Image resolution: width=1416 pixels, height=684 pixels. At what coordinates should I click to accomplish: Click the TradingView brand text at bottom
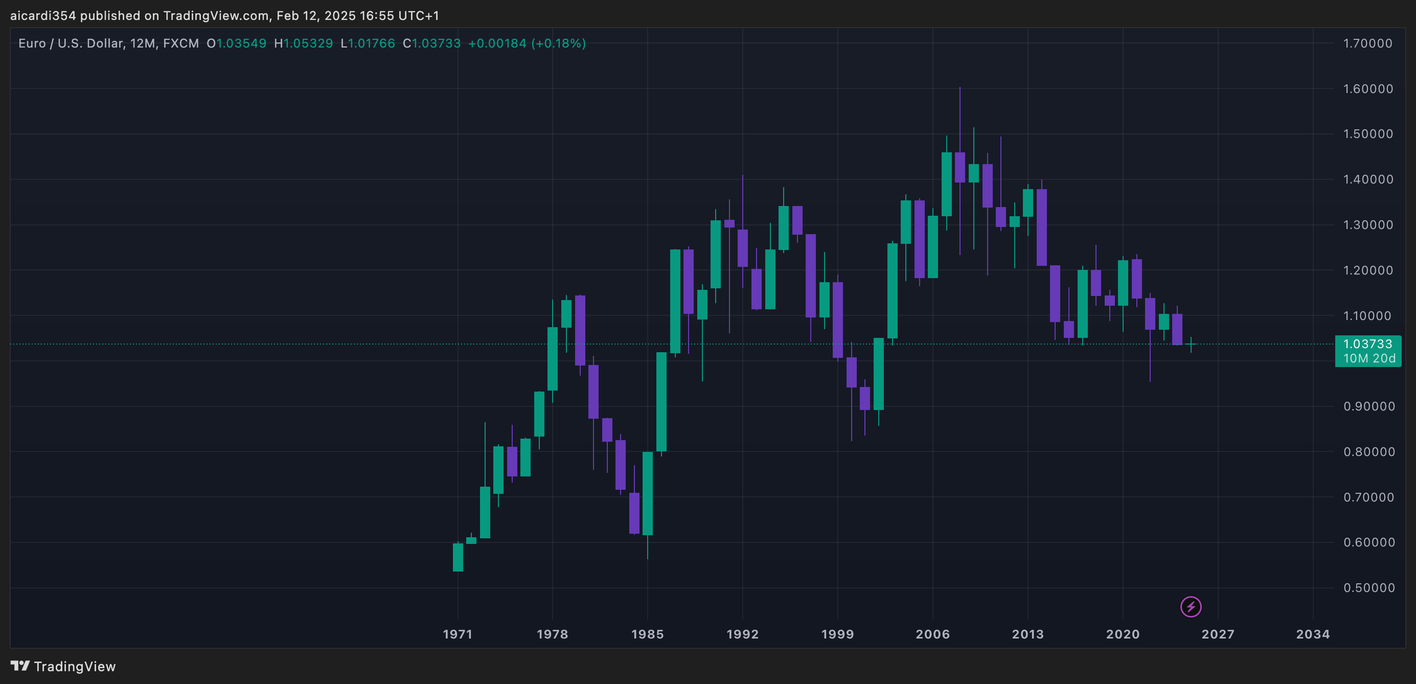click(x=75, y=667)
